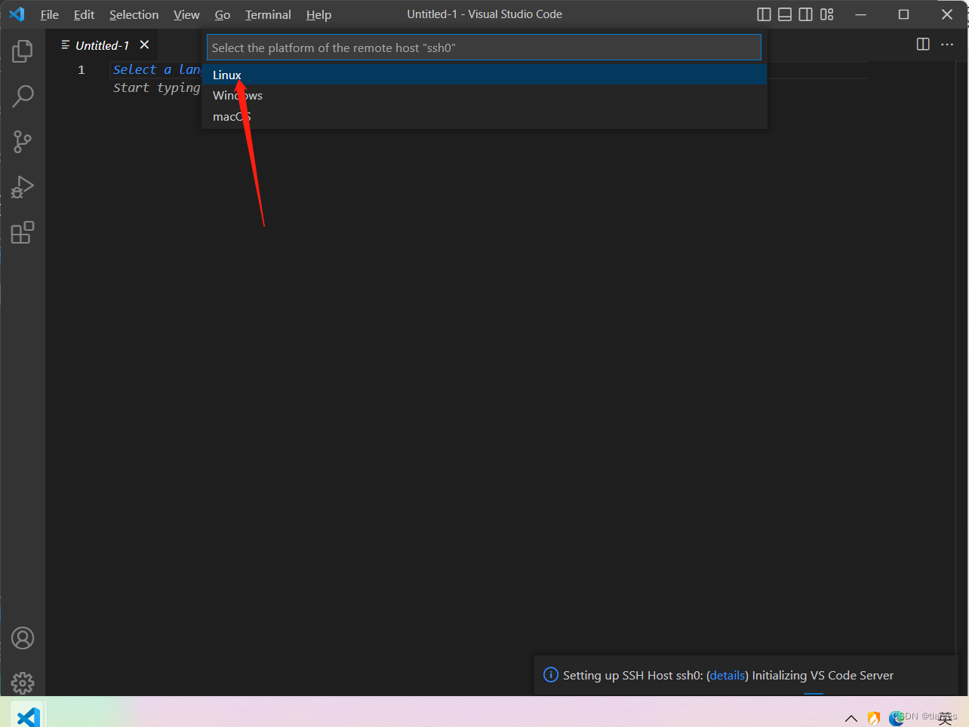Open the Go menu
The height and width of the screenshot is (727, 969).
(x=223, y=14)
